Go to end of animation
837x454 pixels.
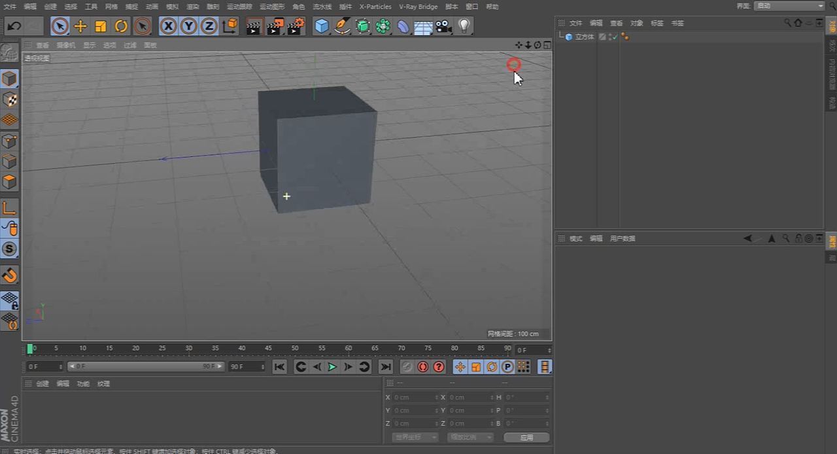tap(386, 367)
